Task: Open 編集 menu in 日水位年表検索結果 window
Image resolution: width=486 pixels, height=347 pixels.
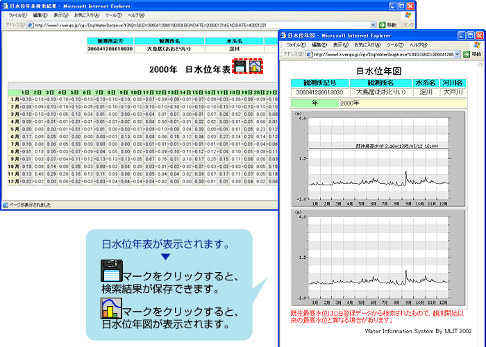Action: [40, 15]
